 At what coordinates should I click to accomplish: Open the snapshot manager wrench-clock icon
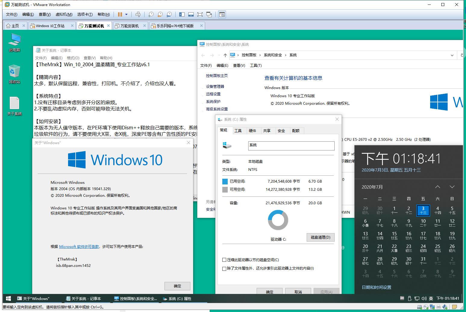tap(169, 14)
